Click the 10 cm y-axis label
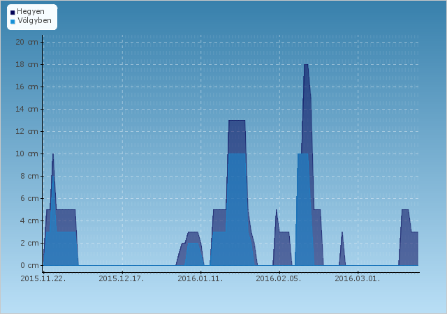Screen dimensions: 447x314 (28, 154)
